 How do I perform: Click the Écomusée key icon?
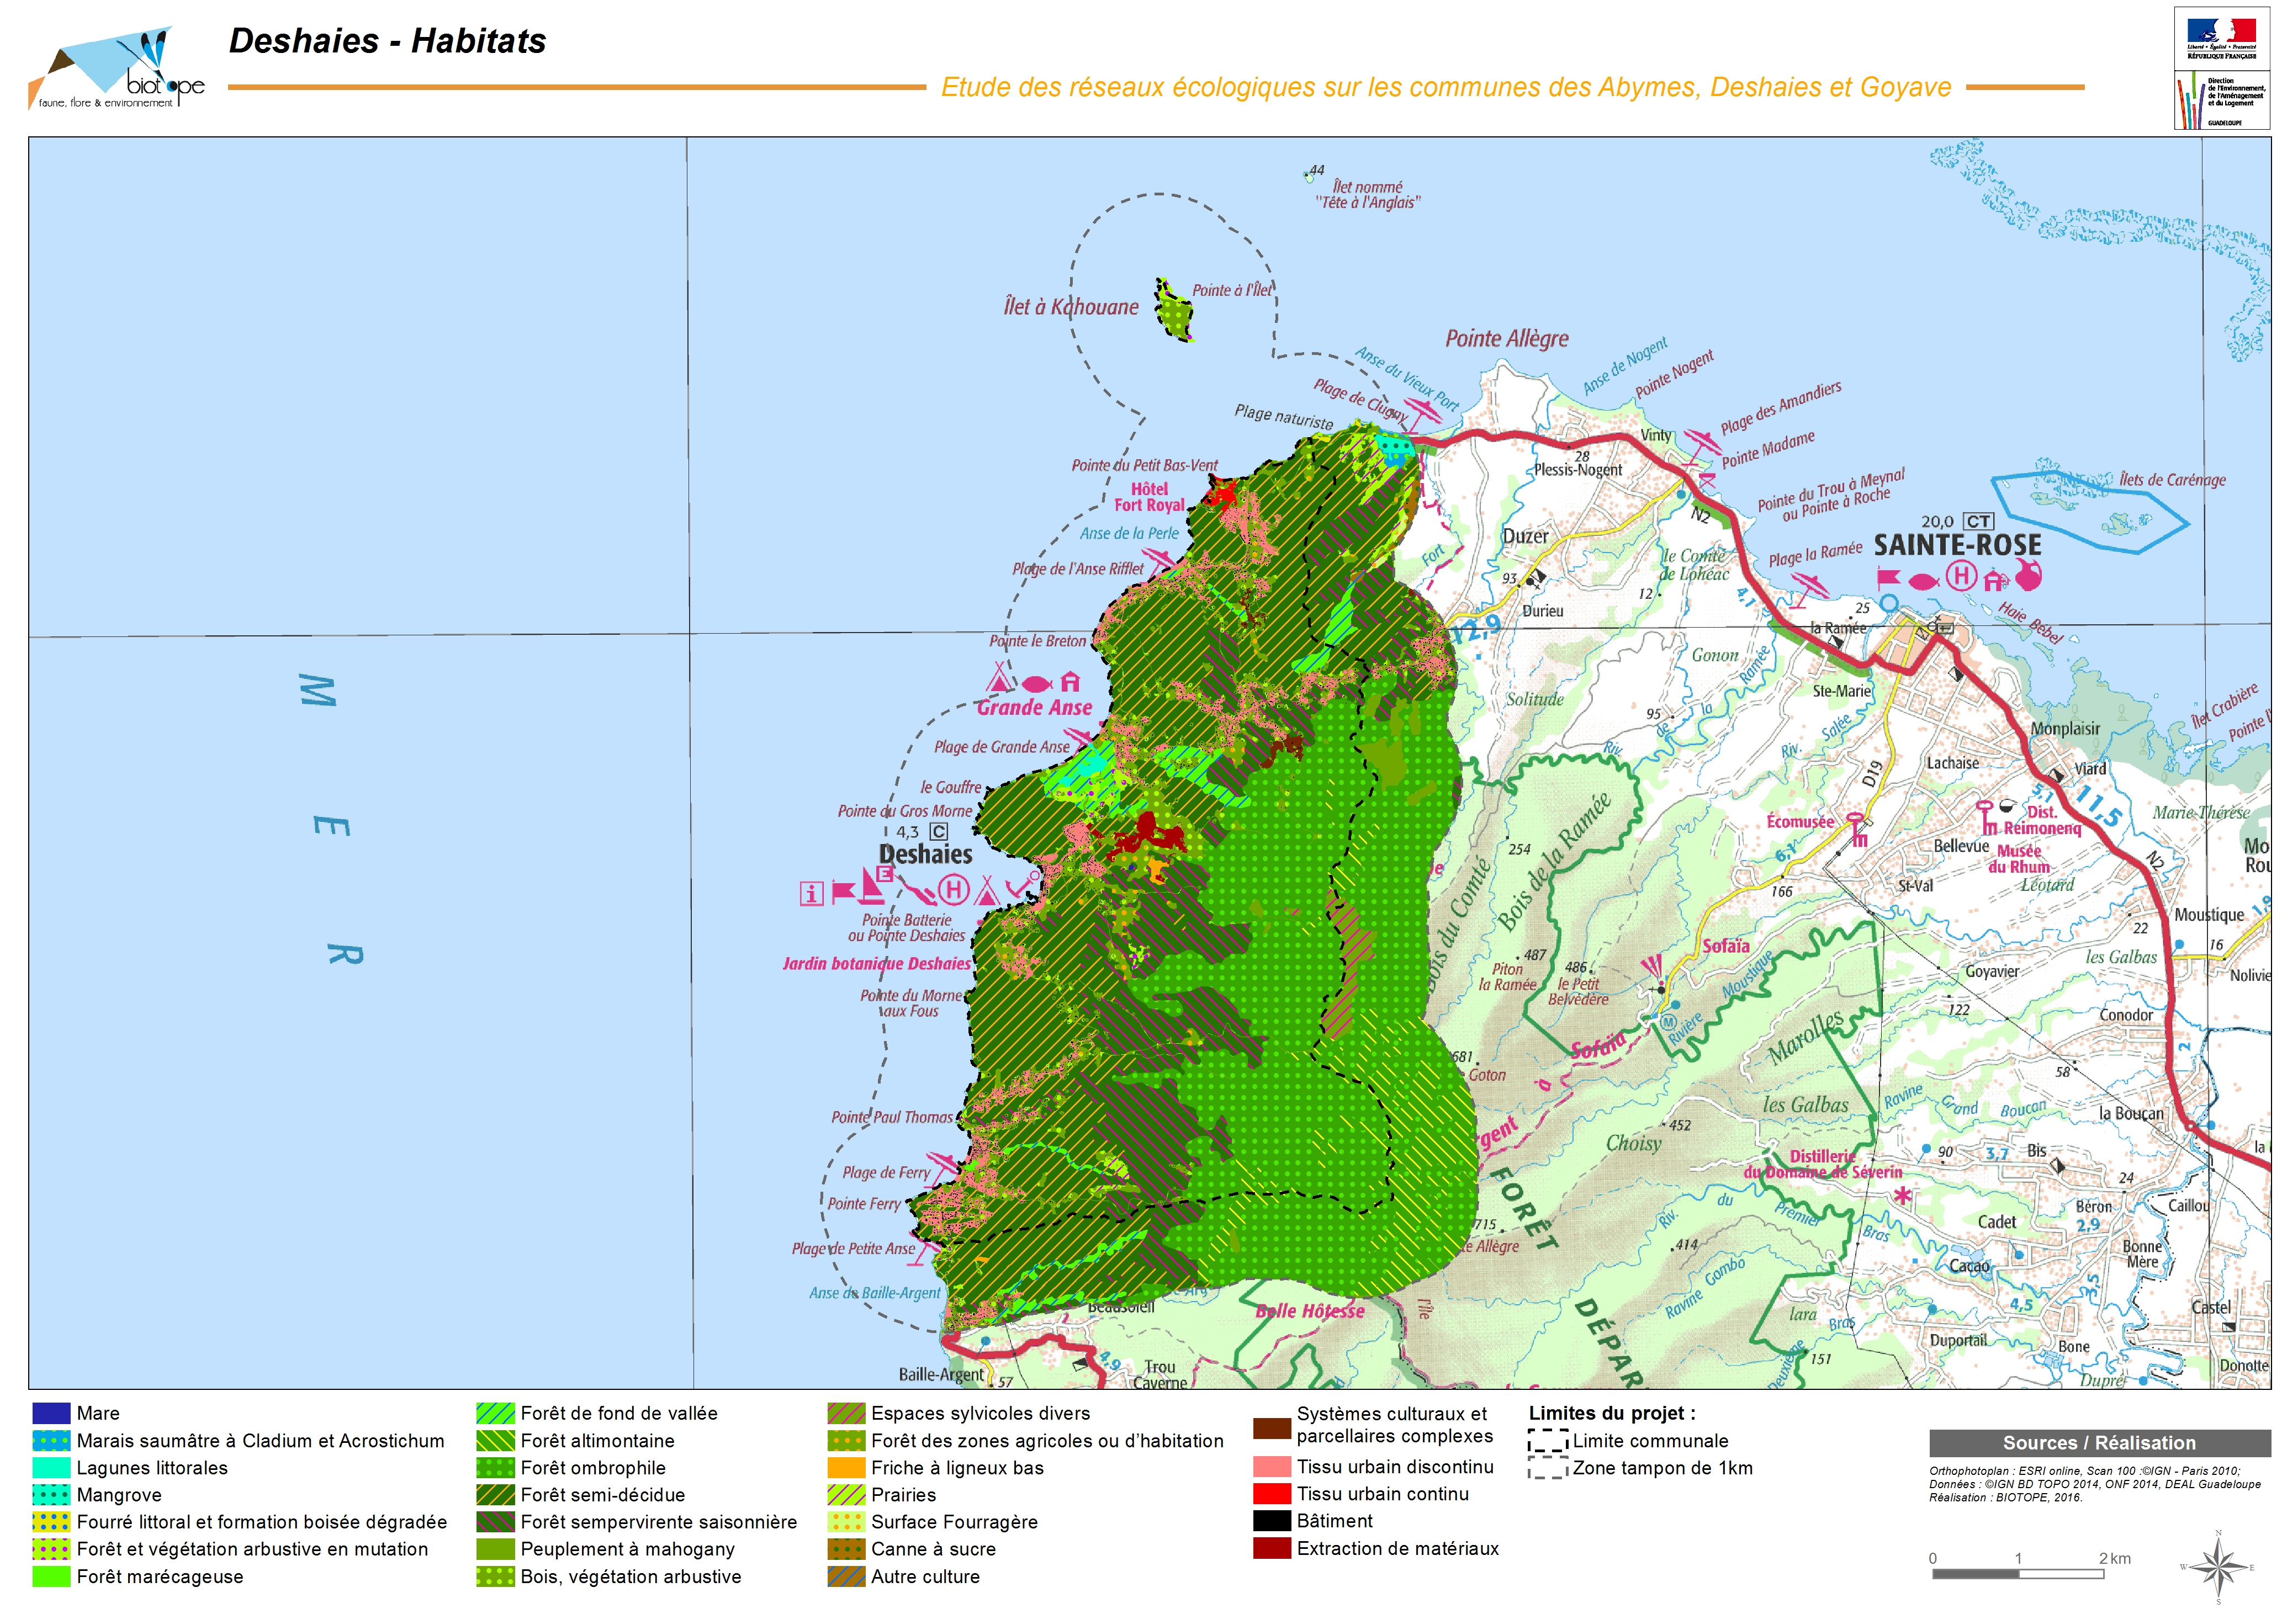pos(1857,828)
